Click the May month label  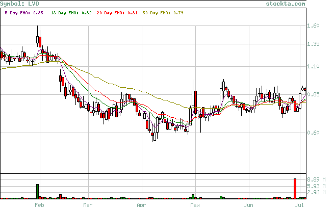coord(195,204)
